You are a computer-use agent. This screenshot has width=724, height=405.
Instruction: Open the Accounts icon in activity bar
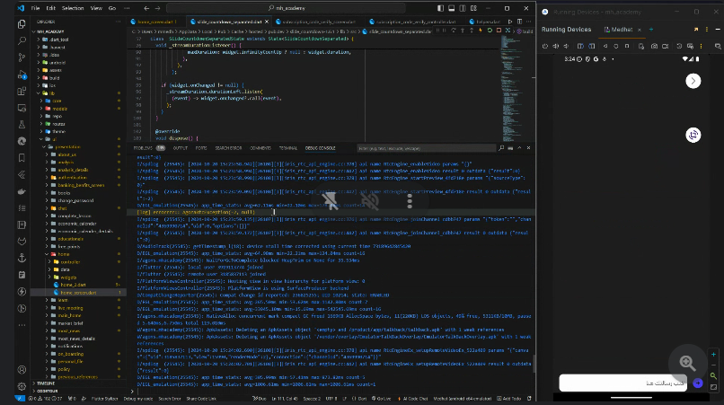point(22,369)
